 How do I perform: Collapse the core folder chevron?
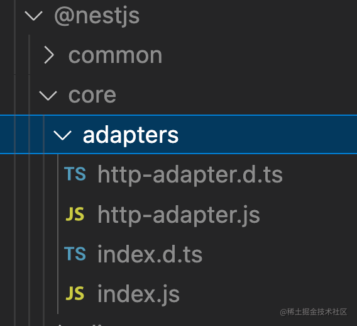click(48, 95)
